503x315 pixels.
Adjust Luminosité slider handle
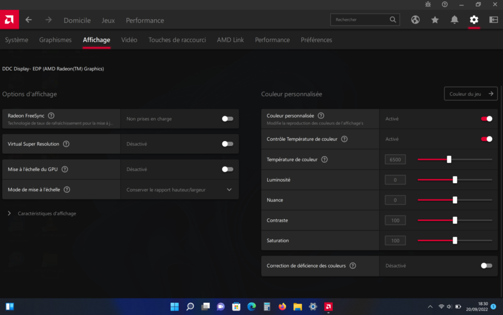pos(455,180)
